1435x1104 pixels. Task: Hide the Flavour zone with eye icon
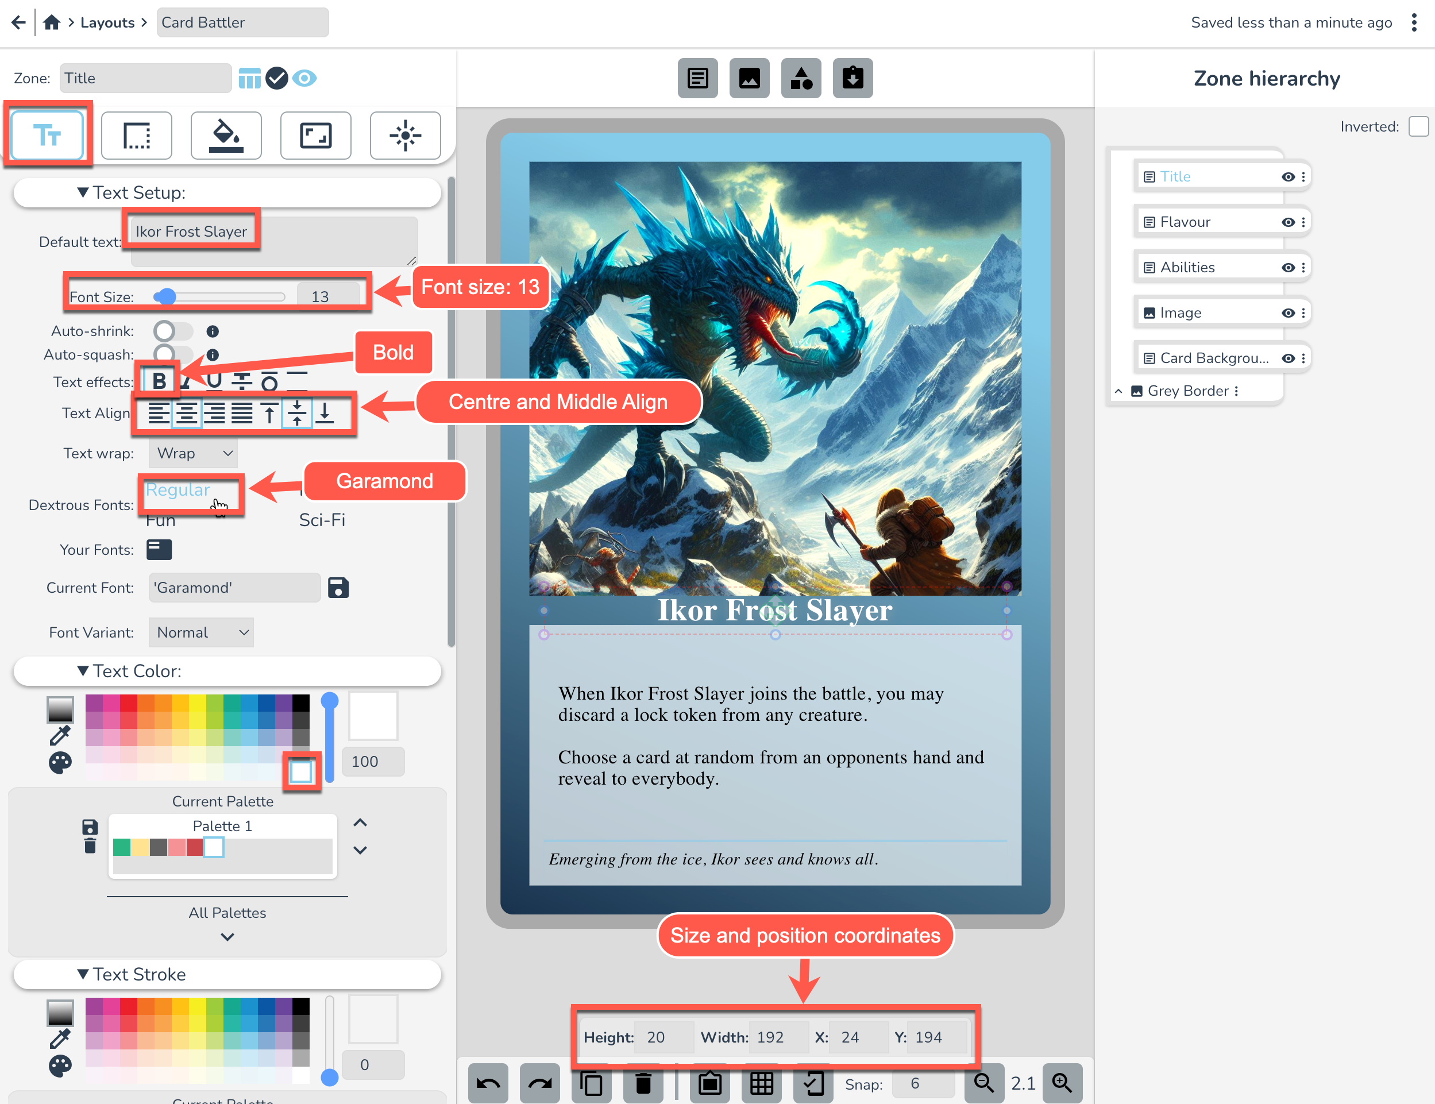pyautogui.click(x=1288, y=222)
